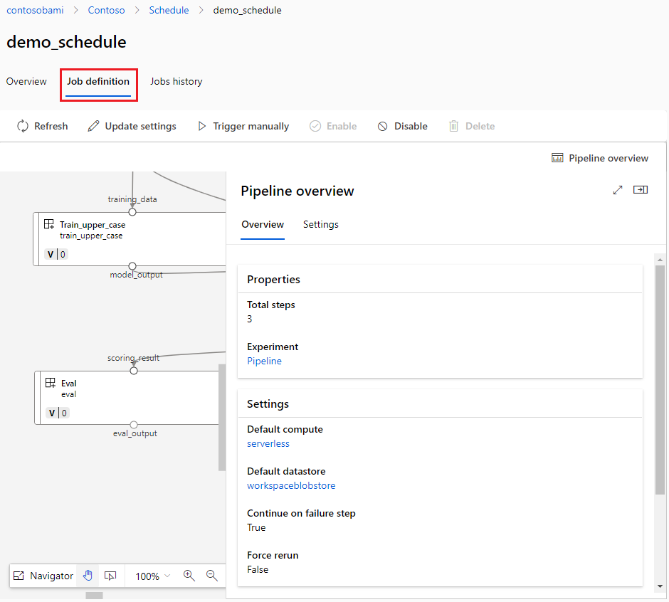
Task: Go to the Overview tab of demo_schedule
Action: point(26,82)
